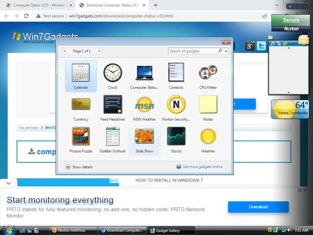Image resolution: width=313 pixels, height=235 pixels.
Task: Go to previous gadget page arrow
Action: click(x=64, y=51)
